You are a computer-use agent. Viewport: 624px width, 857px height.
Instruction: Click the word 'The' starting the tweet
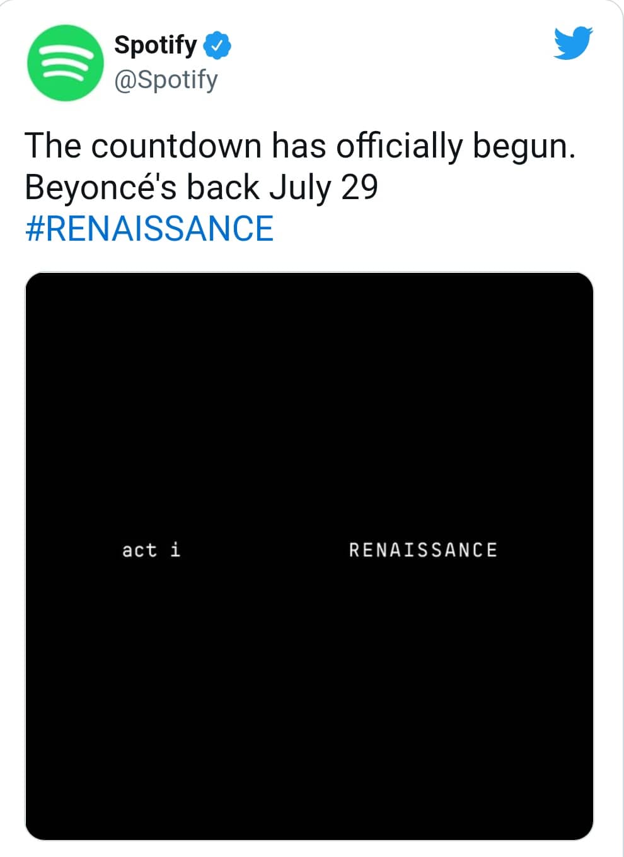pyautogui.click(x=53, y=146)
